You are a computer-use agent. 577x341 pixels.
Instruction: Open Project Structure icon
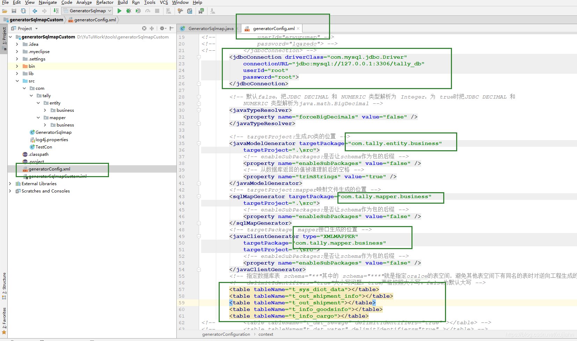click(190, 11)
